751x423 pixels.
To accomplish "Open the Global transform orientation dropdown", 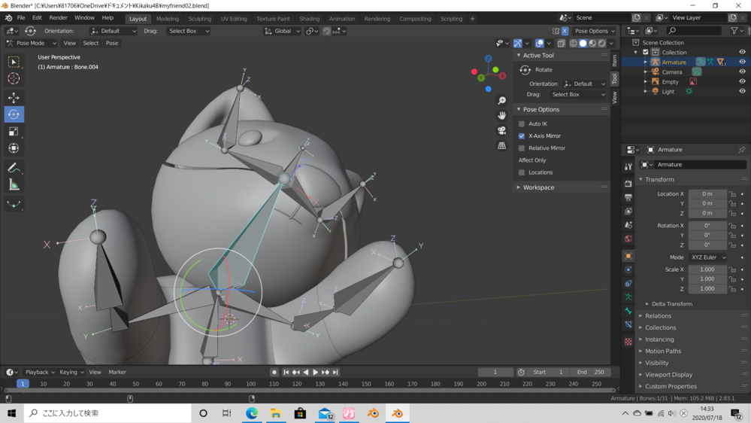I will click(282, 31).
